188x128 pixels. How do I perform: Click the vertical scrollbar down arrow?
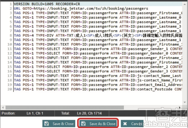pos(185,102)
